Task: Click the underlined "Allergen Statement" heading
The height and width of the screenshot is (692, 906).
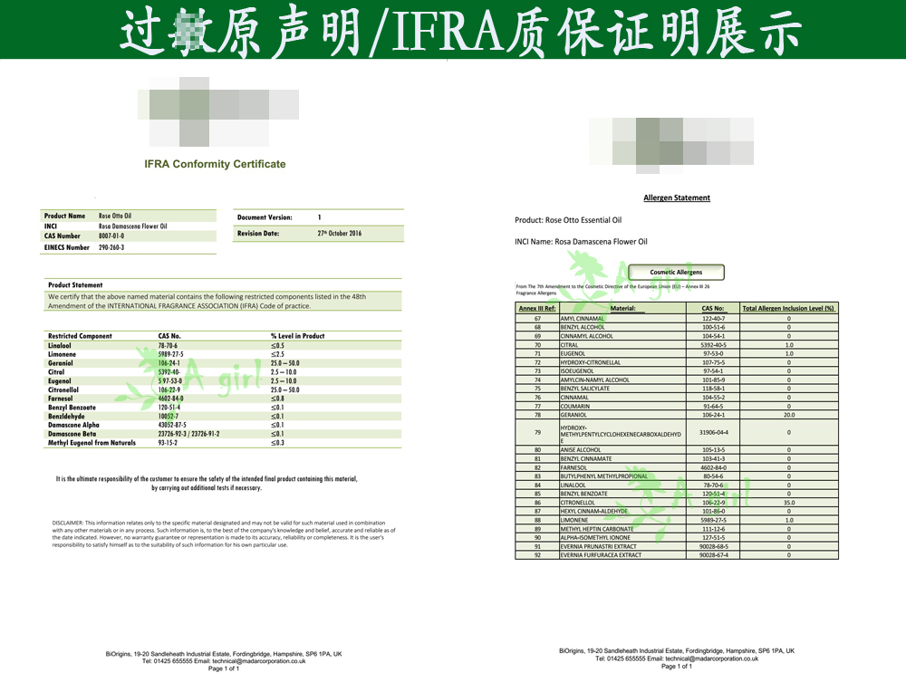Action: pos(677,197)
